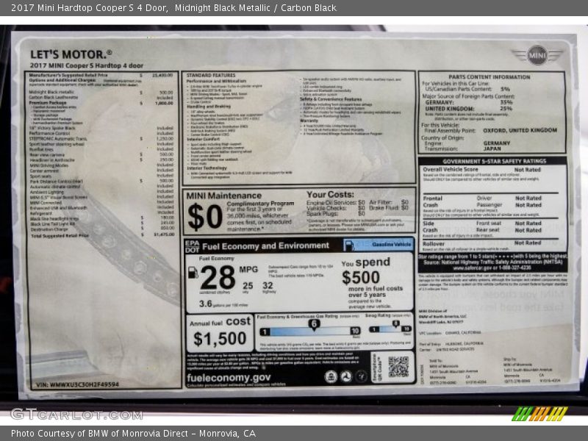Click the EPA DOT badge
Image resolution: width=588 pixels, height=441 pixels.
coord(192,246)
